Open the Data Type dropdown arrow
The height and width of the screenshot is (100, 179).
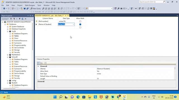(73, 24)
